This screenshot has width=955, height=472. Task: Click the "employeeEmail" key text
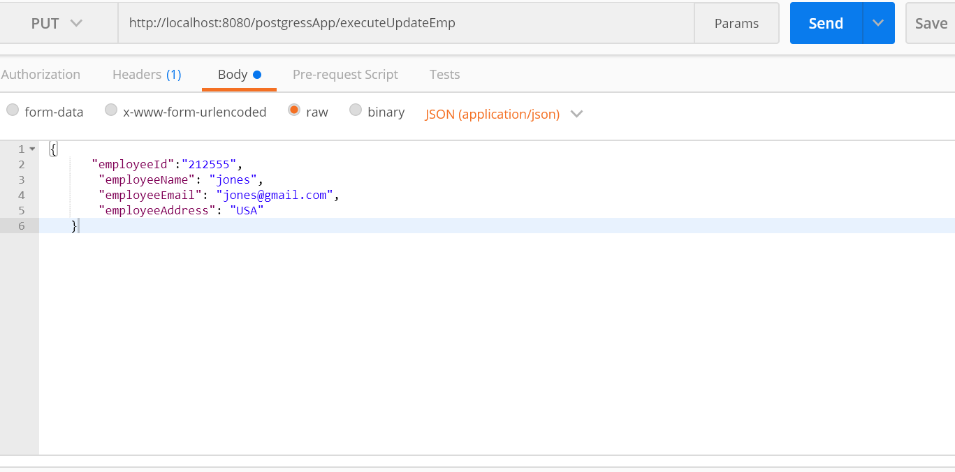tap(150, 195)
